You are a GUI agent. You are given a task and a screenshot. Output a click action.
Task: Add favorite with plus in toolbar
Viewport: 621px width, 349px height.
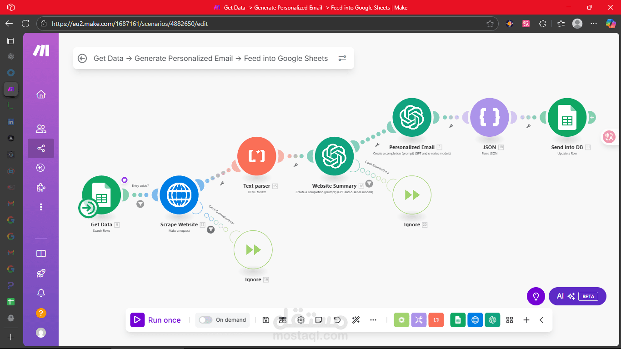point(526,320)
